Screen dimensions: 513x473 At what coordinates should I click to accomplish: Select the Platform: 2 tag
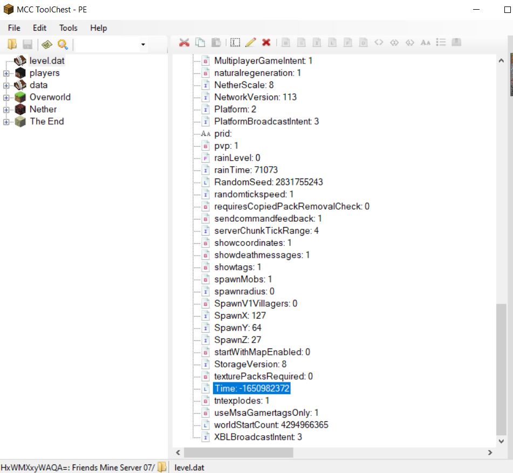pos(235,109)
